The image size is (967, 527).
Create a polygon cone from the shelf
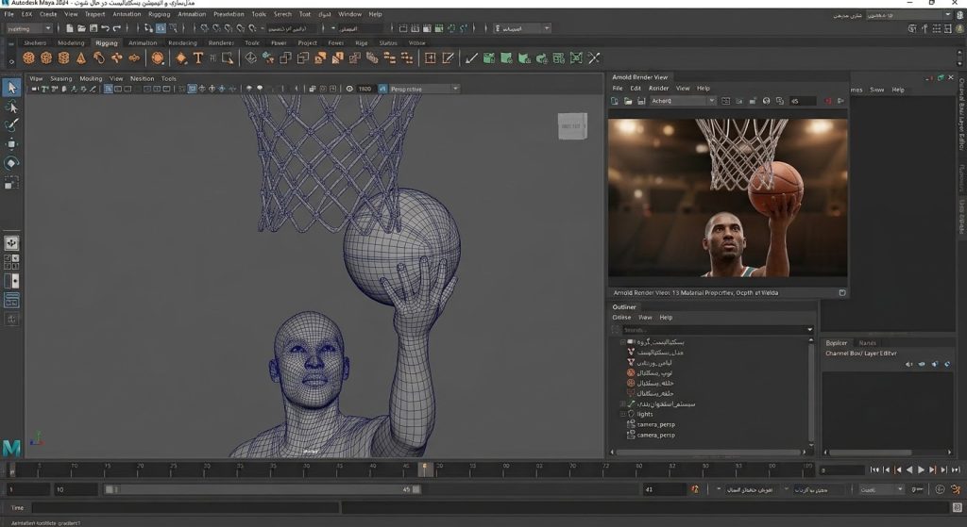pyautogui.click(x=81, y=58)
